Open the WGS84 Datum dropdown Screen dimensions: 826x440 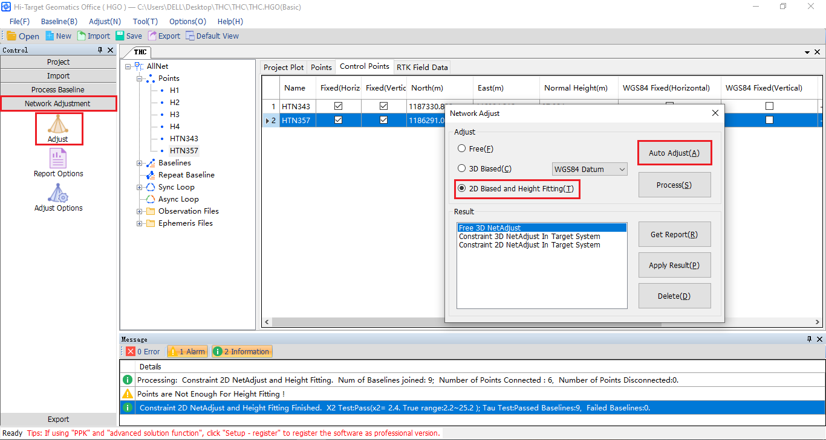click(x=590, y=170)
